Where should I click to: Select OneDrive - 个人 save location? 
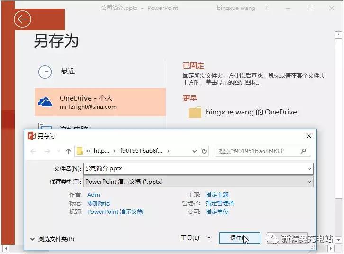(100, 102)
